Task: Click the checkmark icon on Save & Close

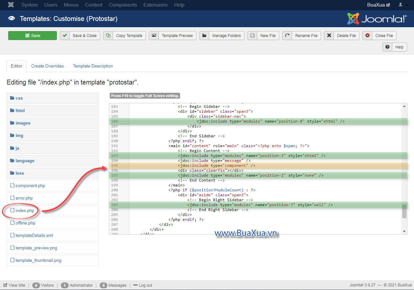Action: click(65, 35)
